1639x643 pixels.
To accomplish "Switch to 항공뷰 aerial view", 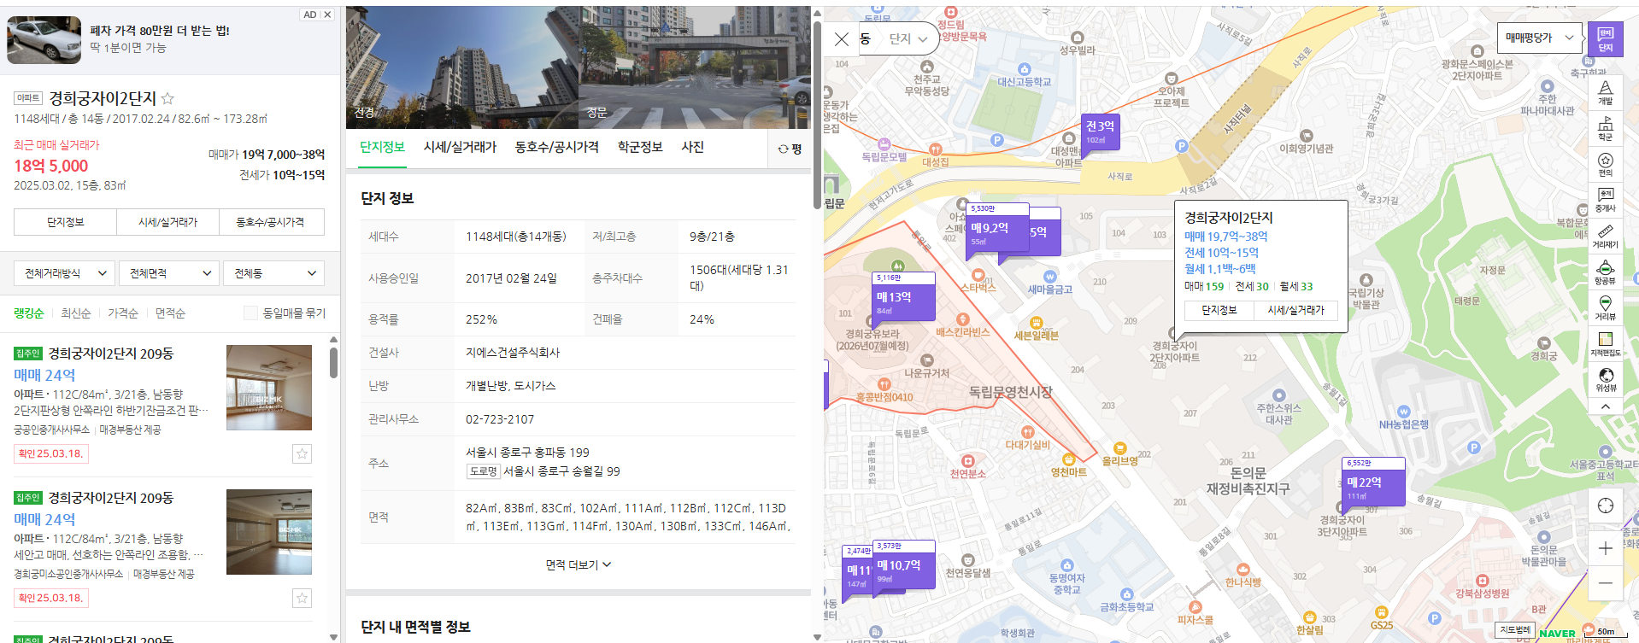I will coord(1605,272).
